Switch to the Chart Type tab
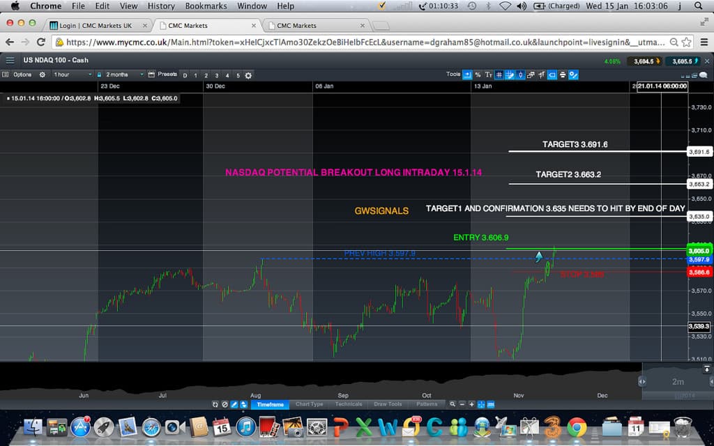The width and height of the screenshot is (714, 446). pos(308,403)
